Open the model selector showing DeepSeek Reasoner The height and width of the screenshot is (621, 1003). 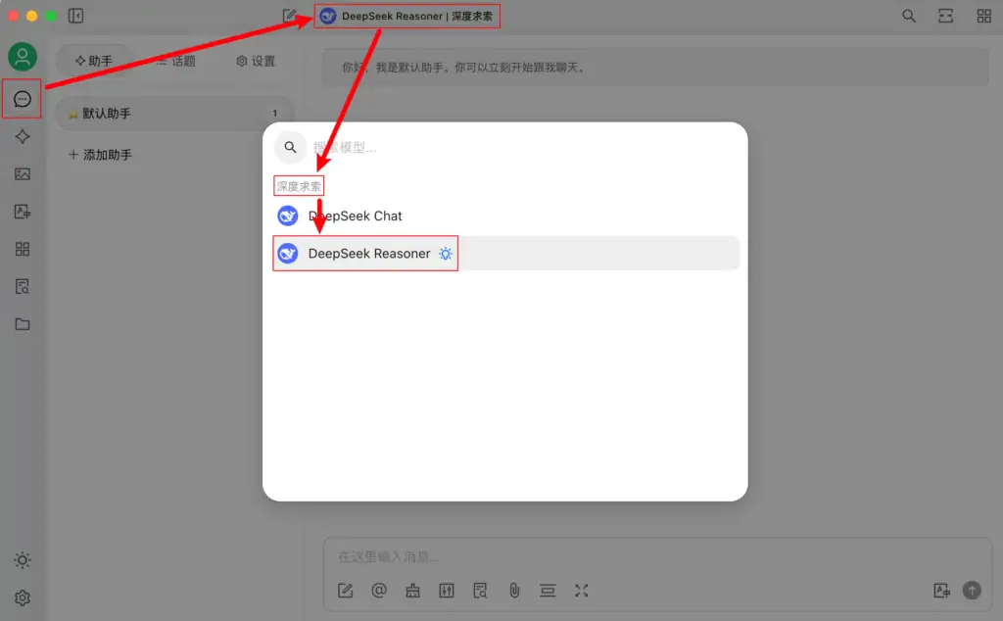point(406,16)
